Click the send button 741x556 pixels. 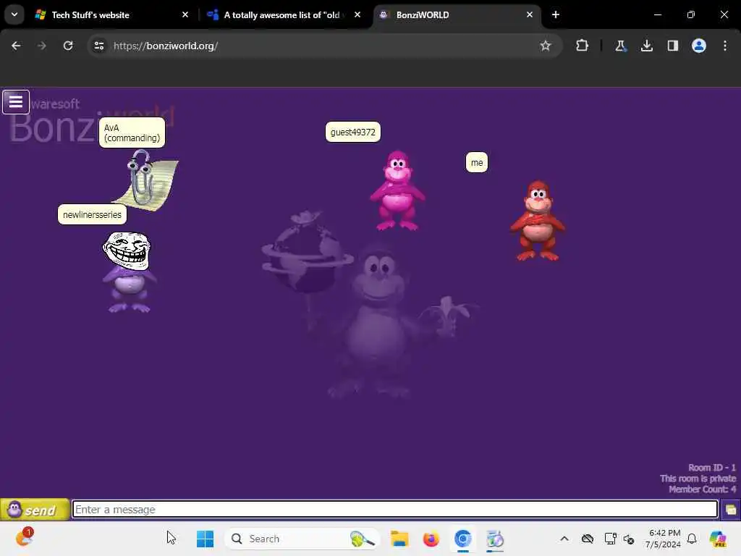[x=35, y=510]
